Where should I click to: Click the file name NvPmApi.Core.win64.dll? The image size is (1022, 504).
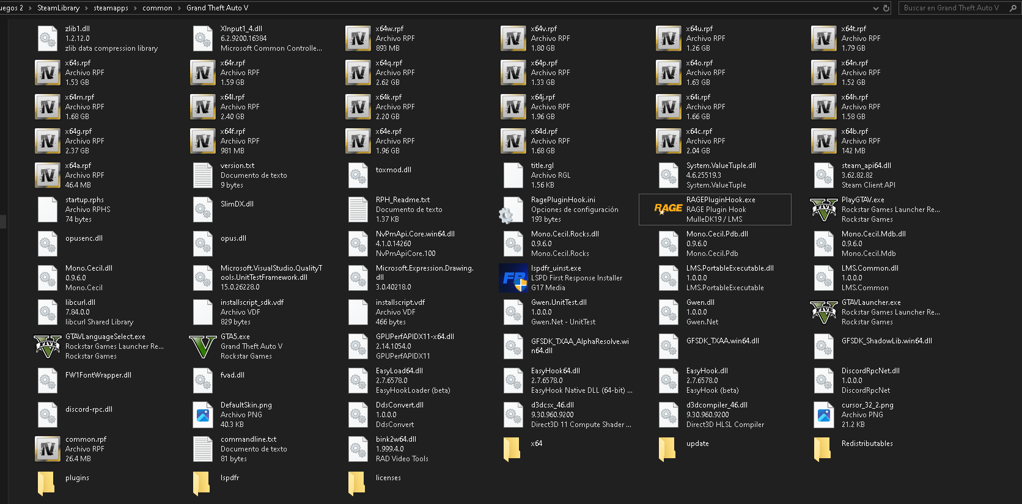point(415,234)
